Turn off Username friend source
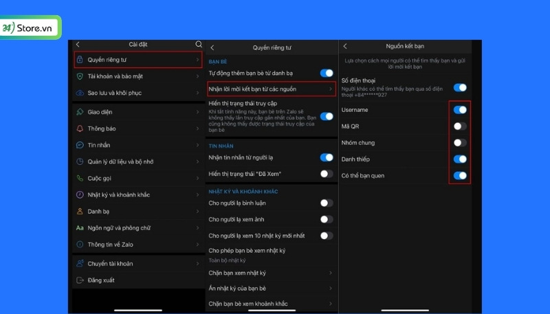The image size is (550, 314). pyautogui.click(x=460, y=110)
